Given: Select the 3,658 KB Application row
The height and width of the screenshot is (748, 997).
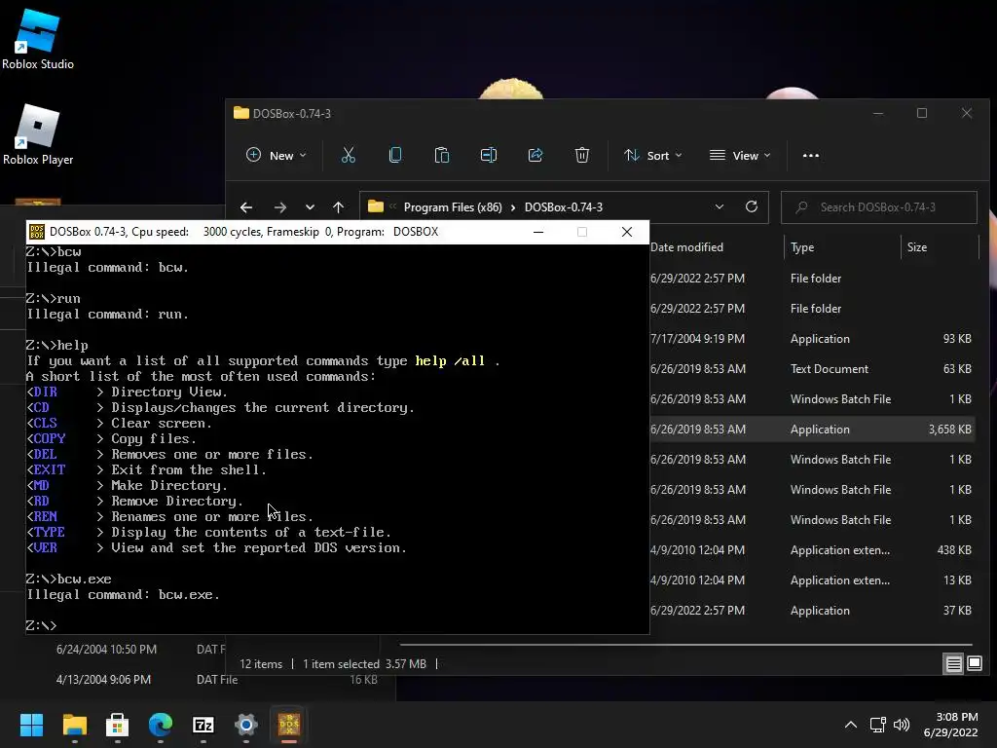Looking at the screenshot, I should point(814,430).
